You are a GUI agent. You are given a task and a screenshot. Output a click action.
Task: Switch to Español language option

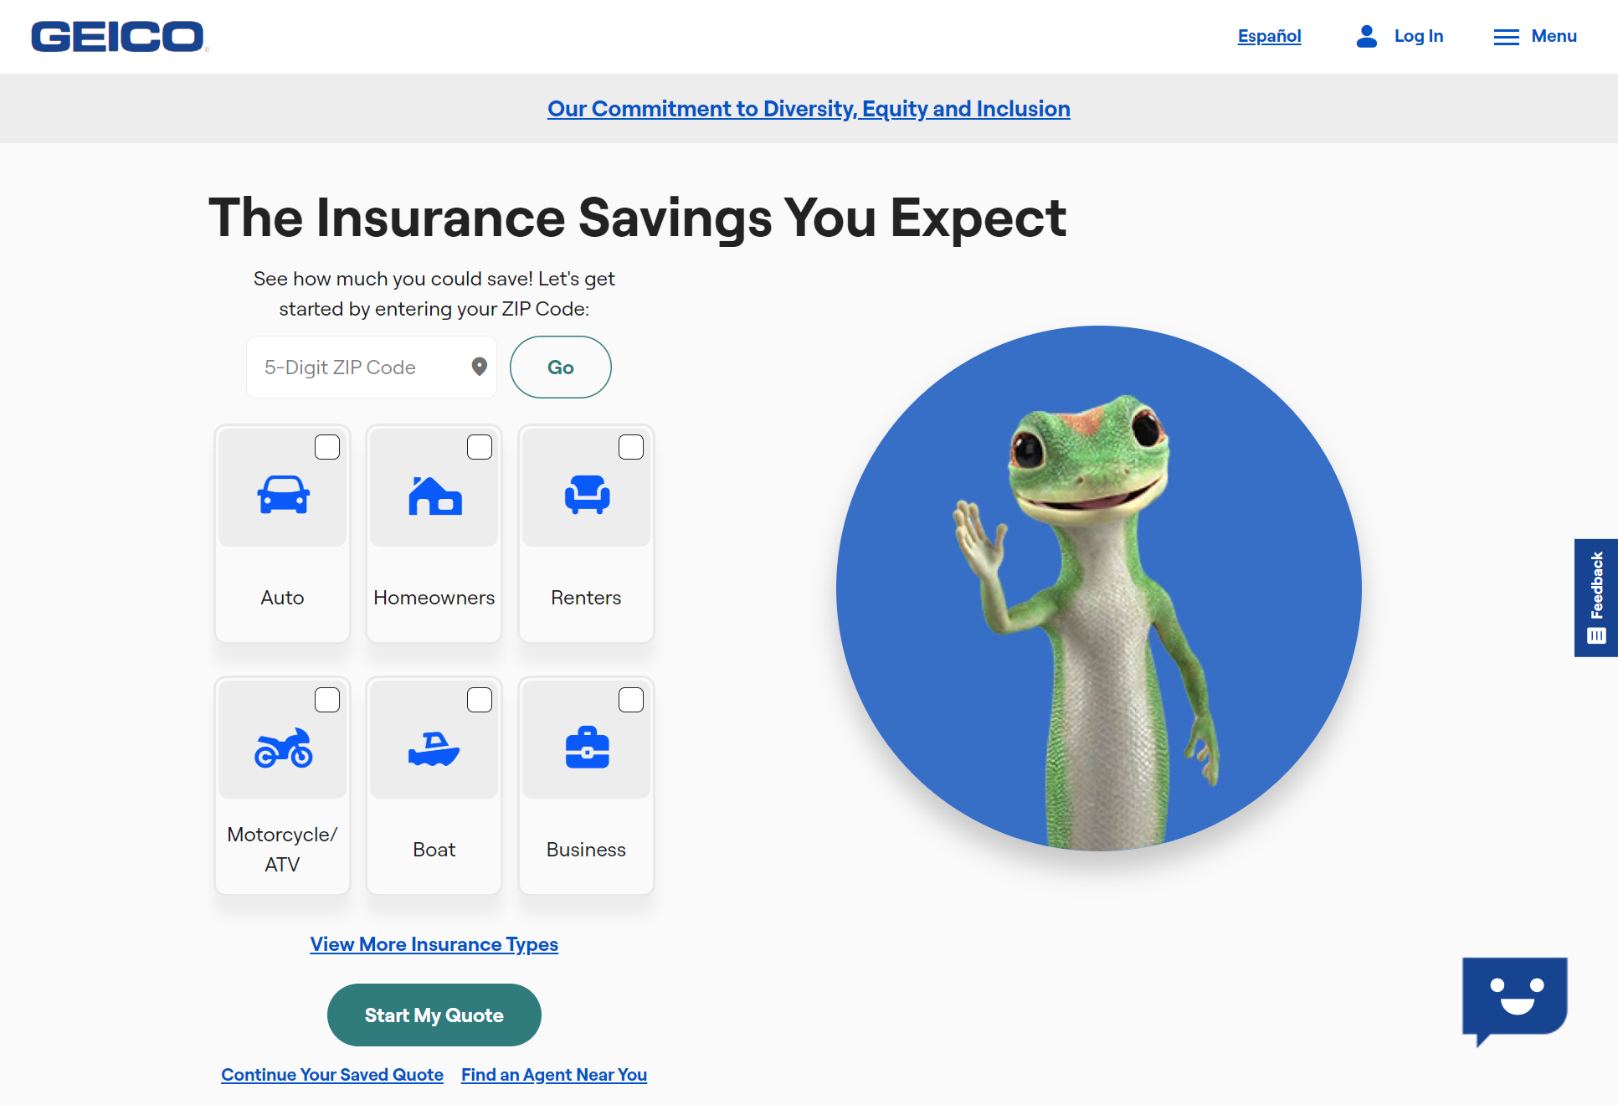point(1269,36)
